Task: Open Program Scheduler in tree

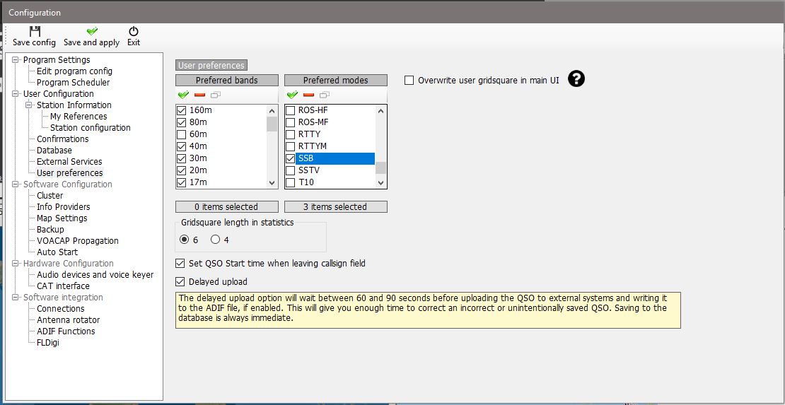Action: [73, 82]
